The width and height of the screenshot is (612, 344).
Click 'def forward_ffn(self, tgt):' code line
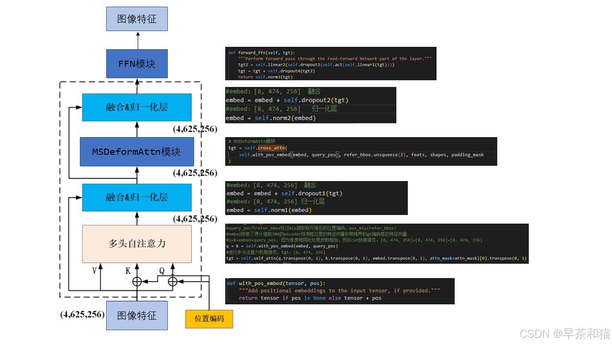pyautogui.click(x=262, y=52)
